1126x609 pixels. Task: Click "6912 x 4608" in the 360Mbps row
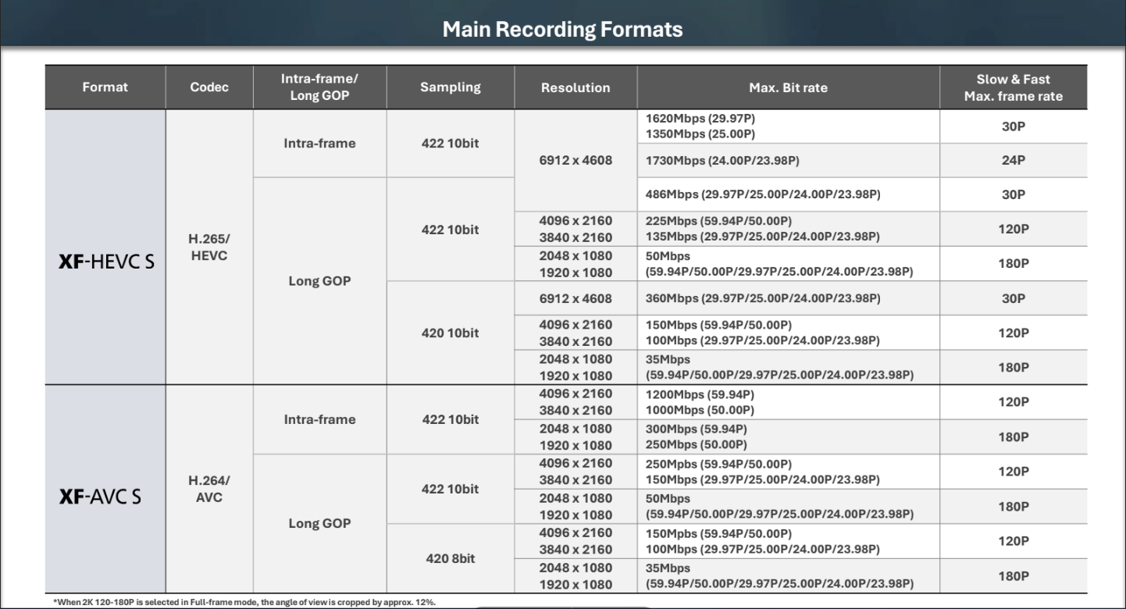575,298
